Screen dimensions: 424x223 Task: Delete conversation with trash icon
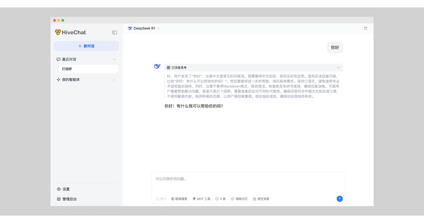pos(366,28)
